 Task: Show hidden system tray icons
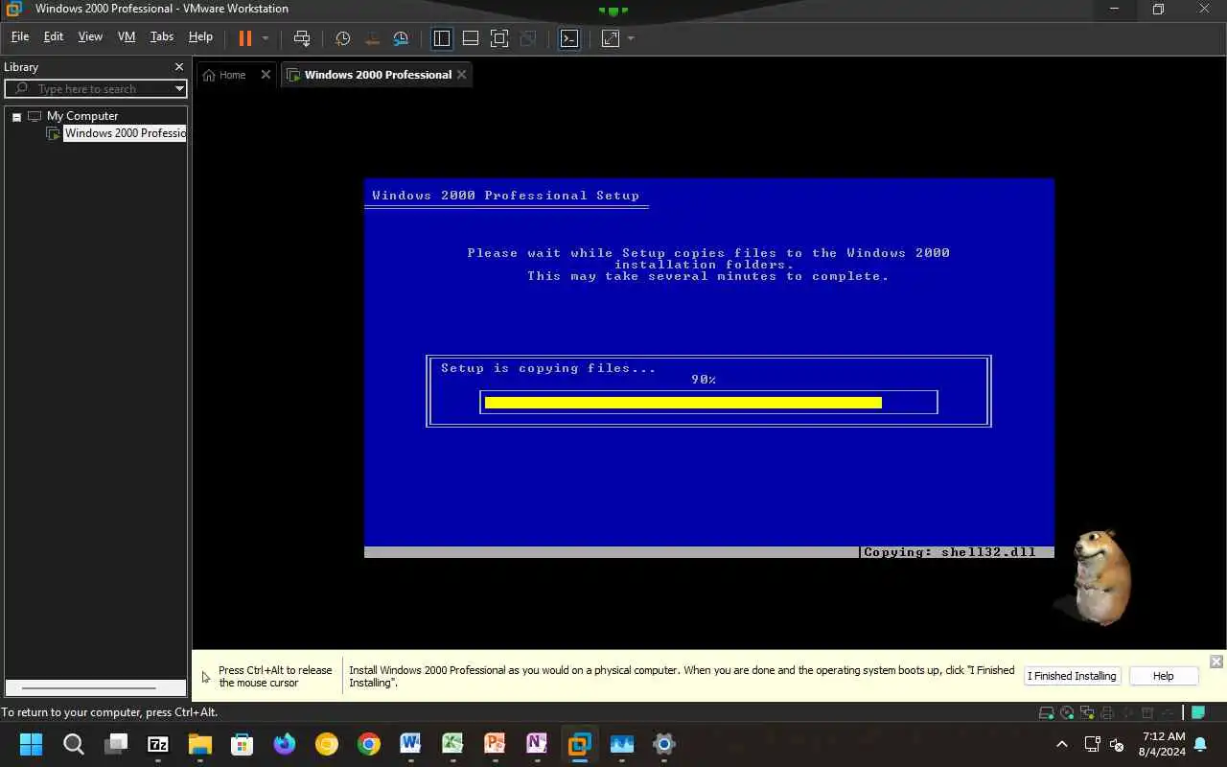point(1062,744)
